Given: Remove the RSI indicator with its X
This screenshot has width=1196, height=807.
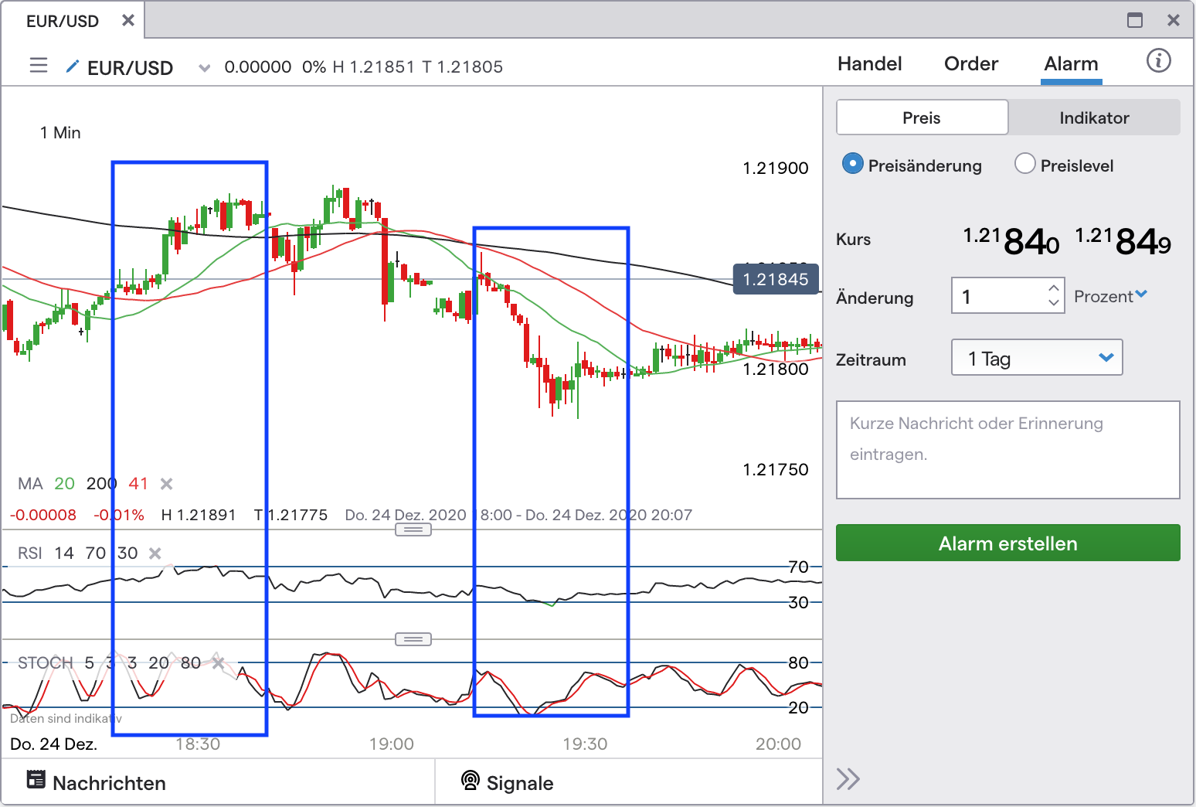Looking at the screenshot, I should point(155,553).
